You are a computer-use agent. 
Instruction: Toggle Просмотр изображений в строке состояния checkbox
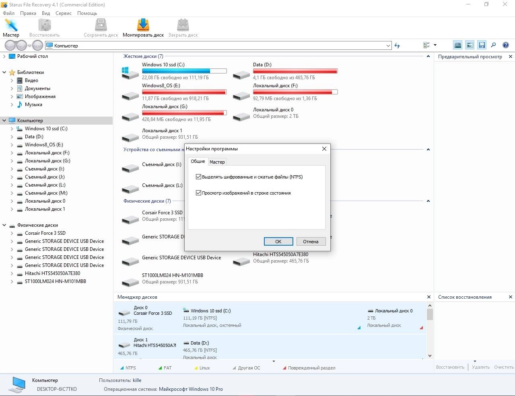(x=198, y=193)
